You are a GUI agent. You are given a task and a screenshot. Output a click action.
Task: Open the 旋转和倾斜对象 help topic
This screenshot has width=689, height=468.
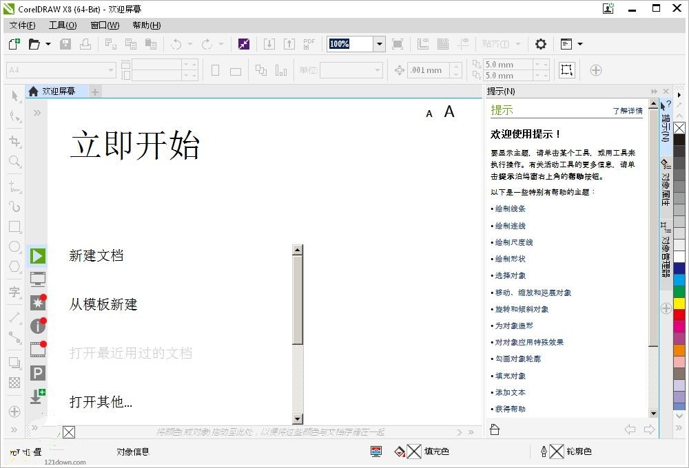[522, 309]
